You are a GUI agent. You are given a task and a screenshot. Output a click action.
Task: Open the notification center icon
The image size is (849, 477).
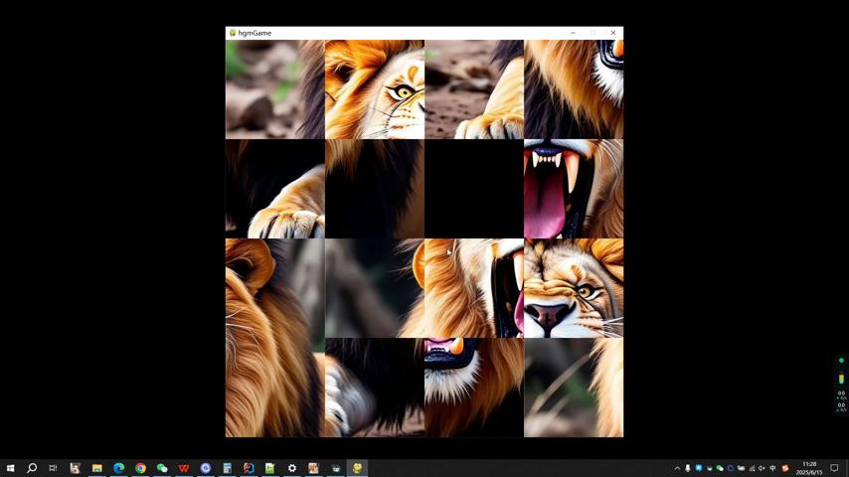click(x=835, y=468)
